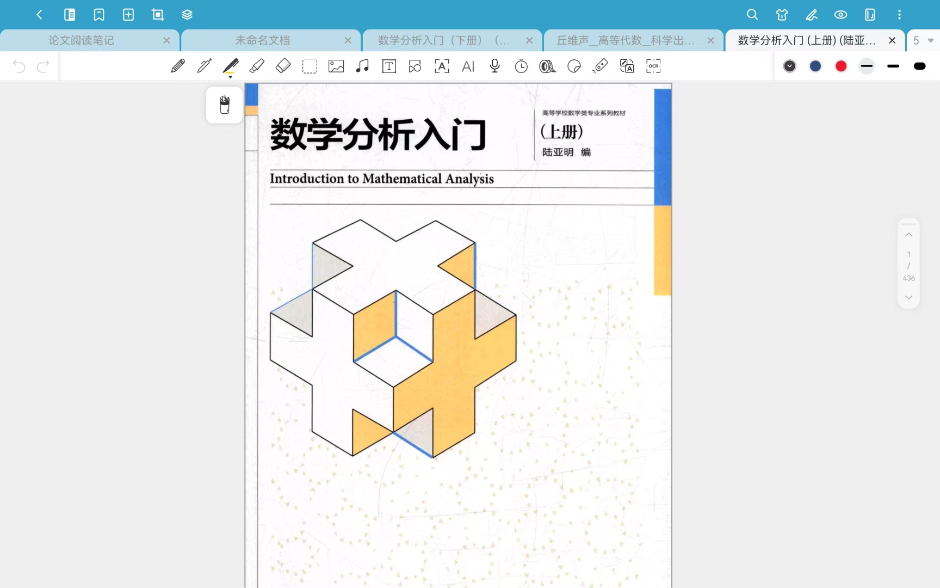The width and height of the screenshot is (940, 588).
Task: Open the floating pen holder button
Action: [x=224, y=105]
